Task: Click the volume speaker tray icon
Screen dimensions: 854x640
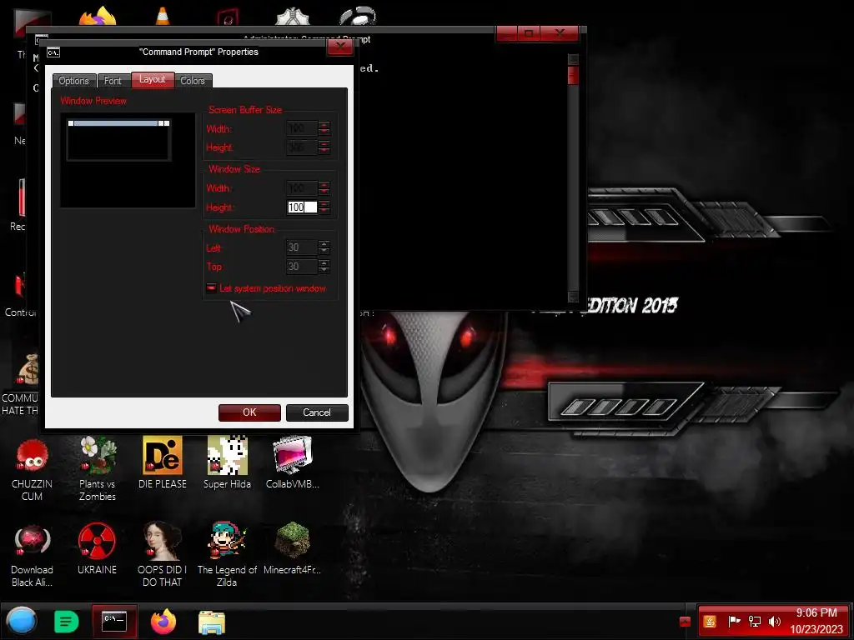Action: tap(775, 622)
